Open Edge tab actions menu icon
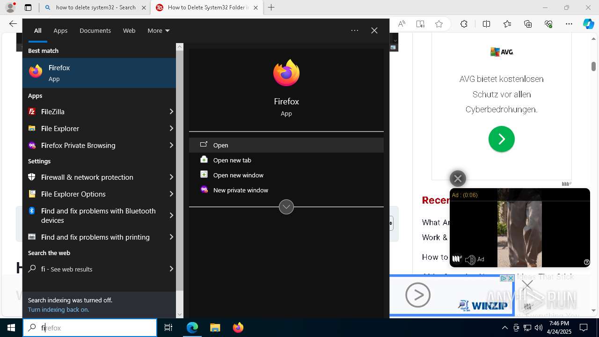599x337 pixels. 28,7
